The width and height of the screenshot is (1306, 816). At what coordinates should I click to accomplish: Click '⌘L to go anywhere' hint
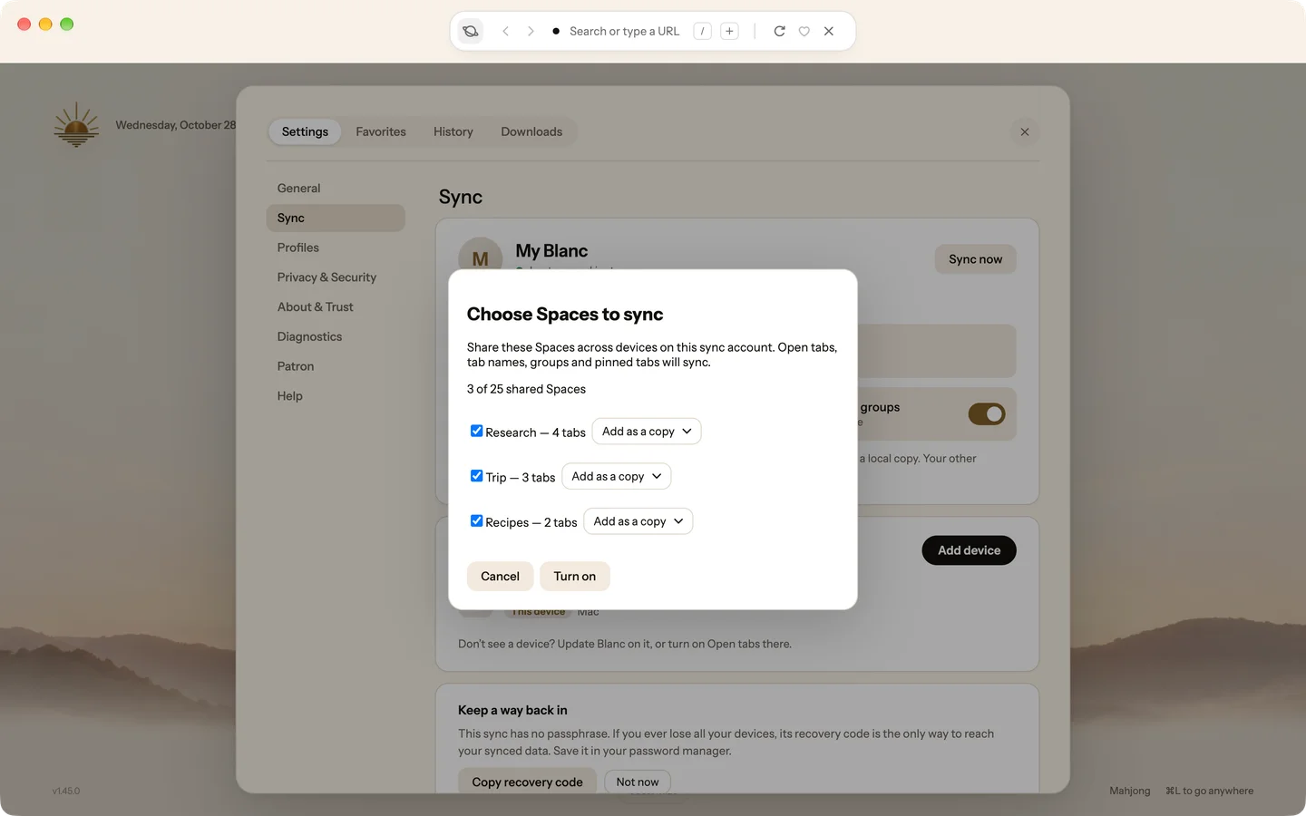(1210, 791)
